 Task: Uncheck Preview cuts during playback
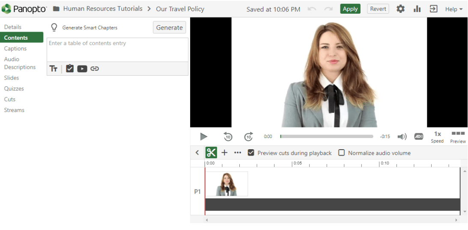click(x=251, y=153)
